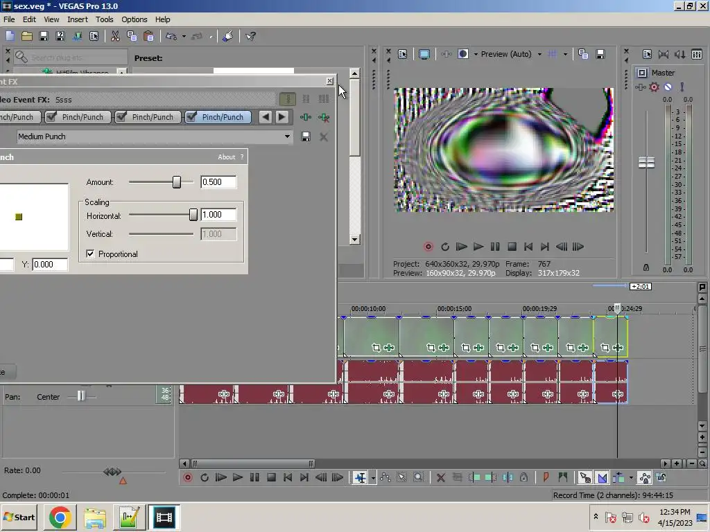Uncheck the Proportional checkbox
The width and height of the screenshot is (710, 532).
(91, 254)
